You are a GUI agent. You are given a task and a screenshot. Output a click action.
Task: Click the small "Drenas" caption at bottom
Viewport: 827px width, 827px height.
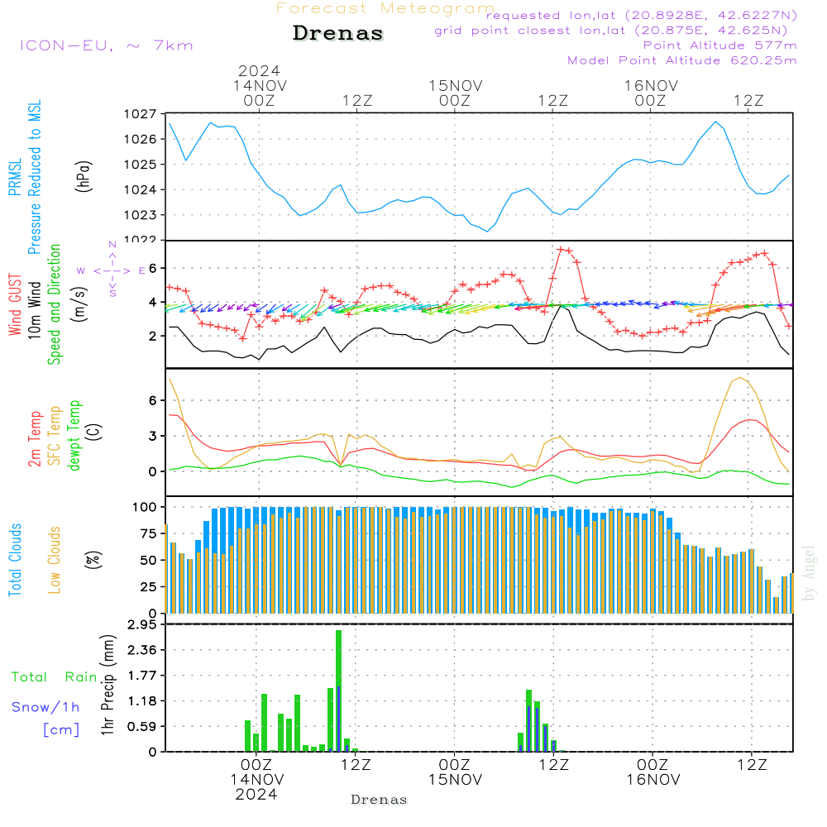[x=379, y=800]
